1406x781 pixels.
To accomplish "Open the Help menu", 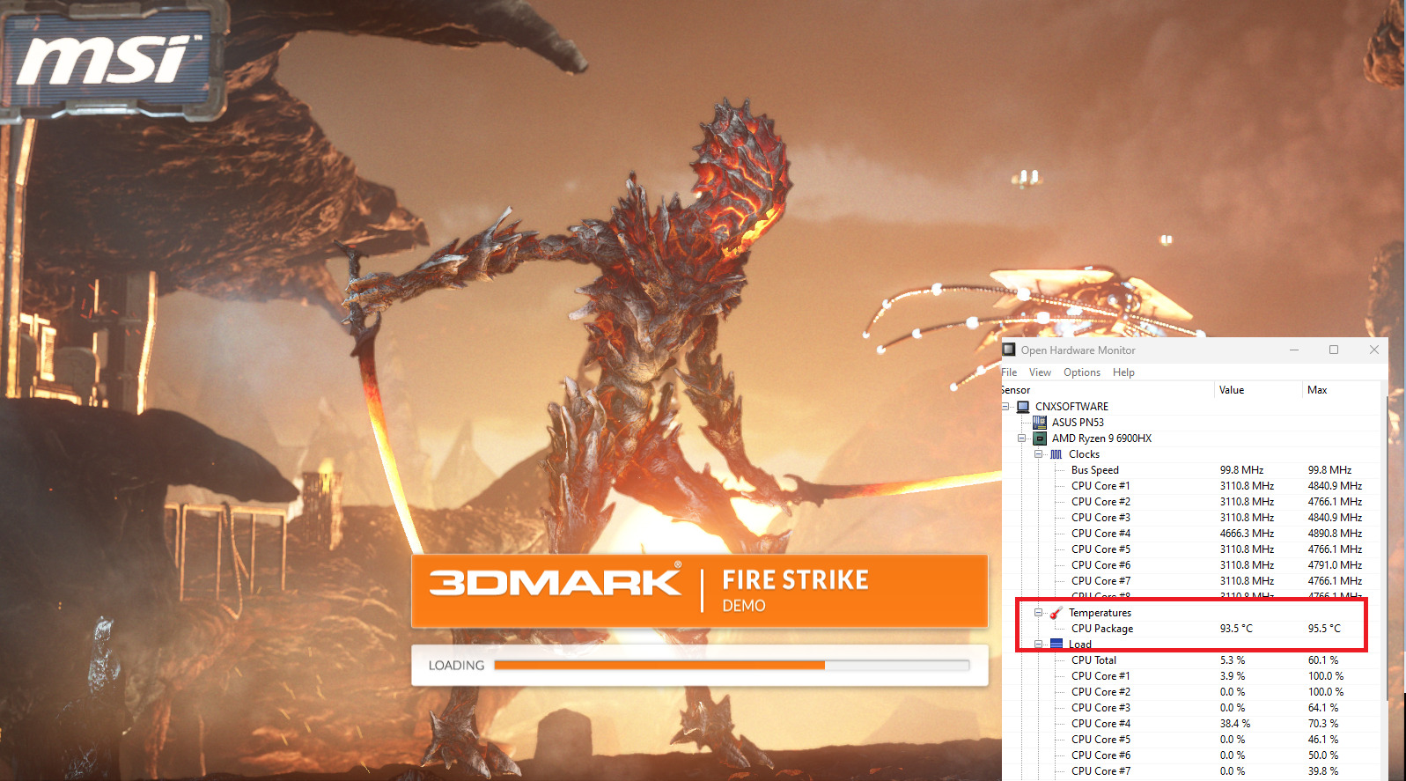I will pos(1123,372).
